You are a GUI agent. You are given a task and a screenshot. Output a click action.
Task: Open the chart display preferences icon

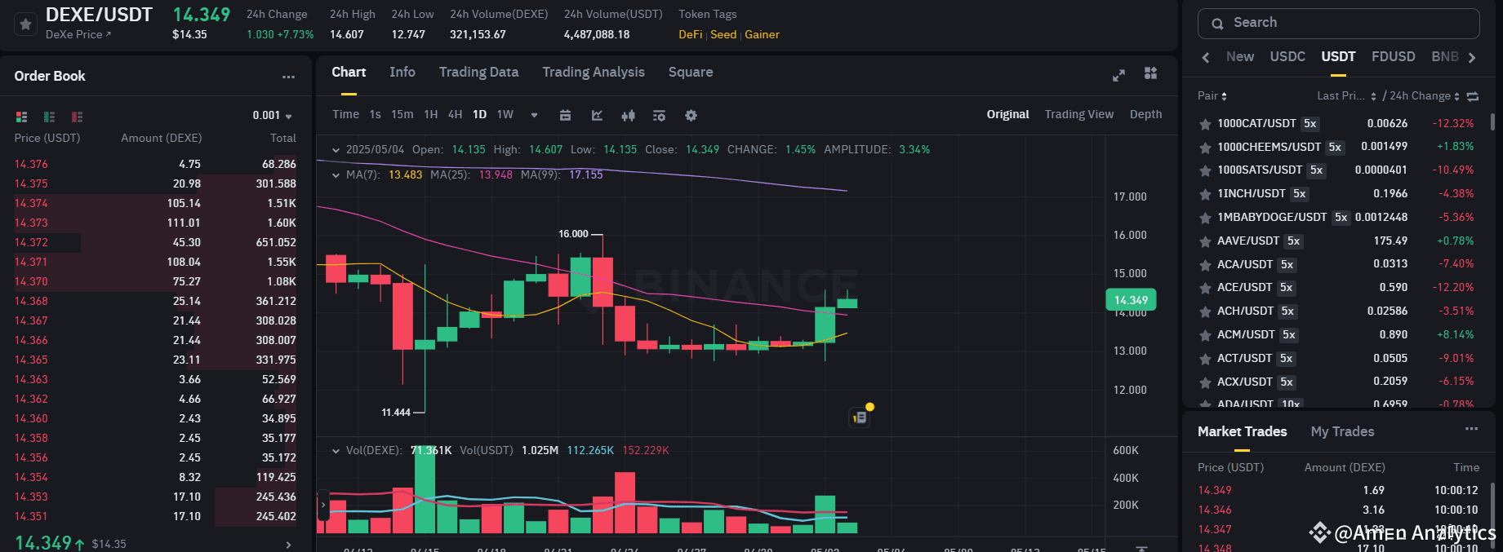point(659,115)
